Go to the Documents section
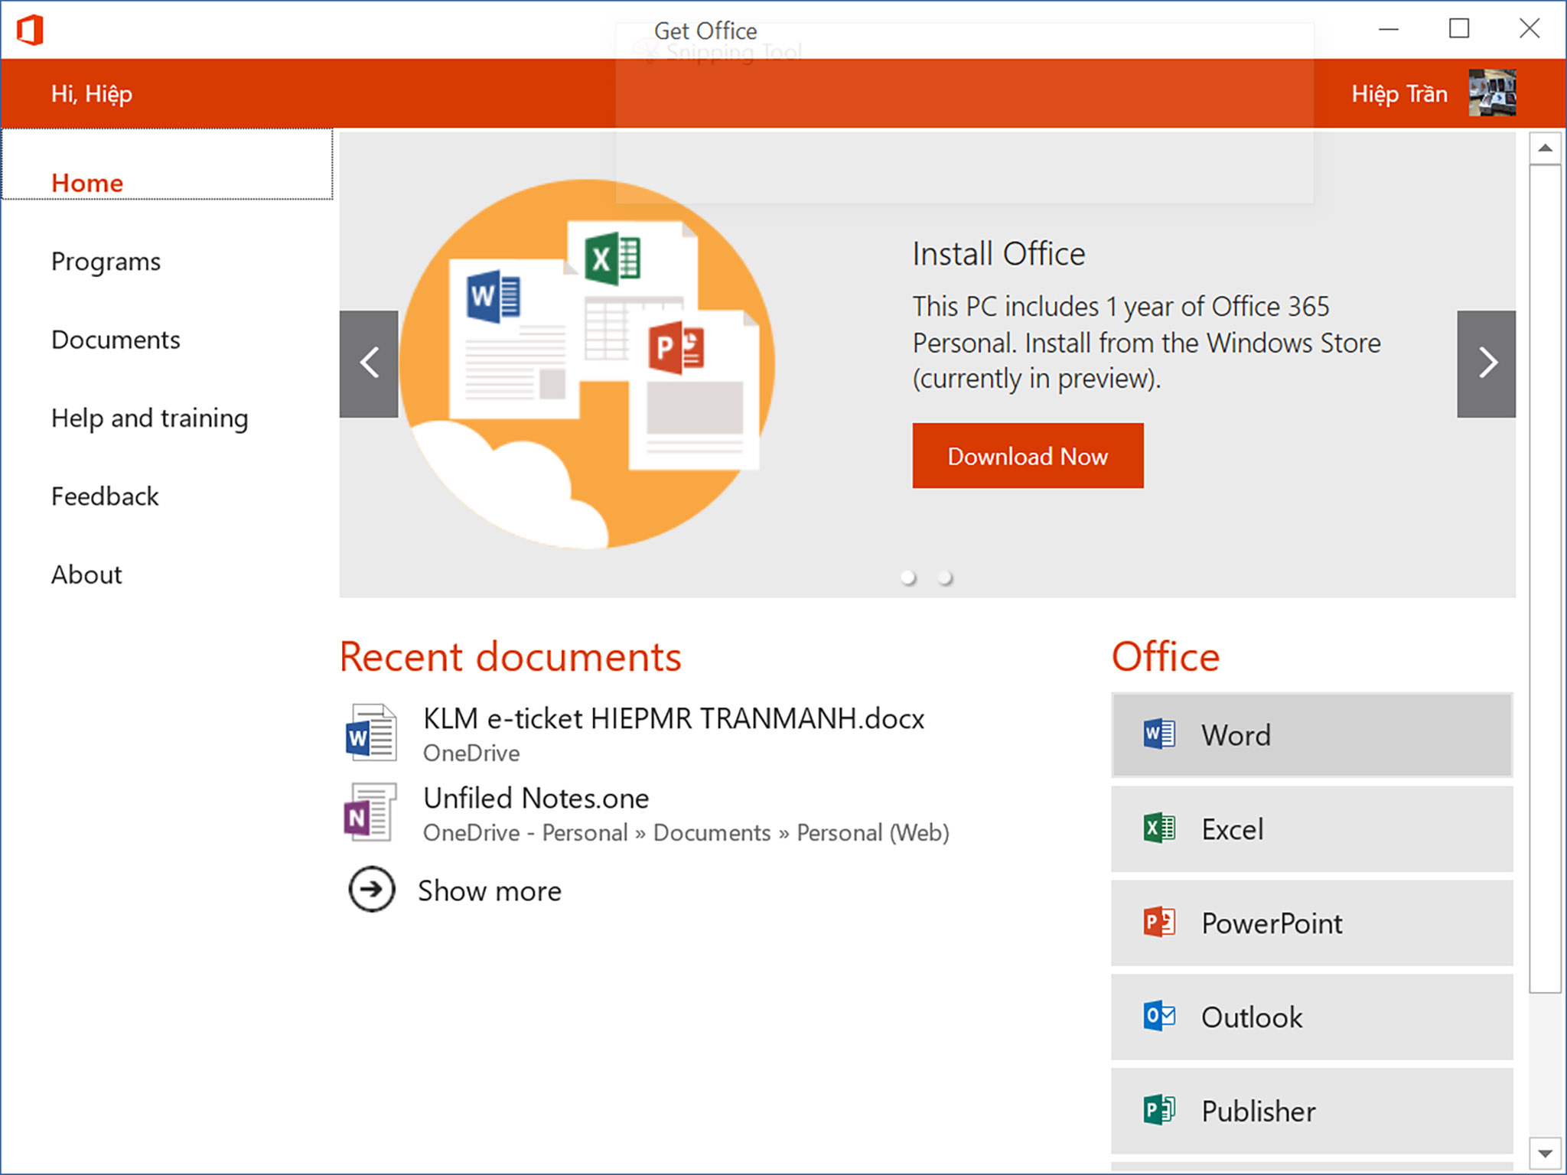Viewport: 1567px width, 1175px height. (x=116, y=340)
